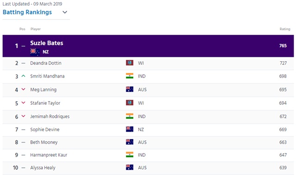Click West Indies flag beside Stafanie Taylor

[129, 103]
